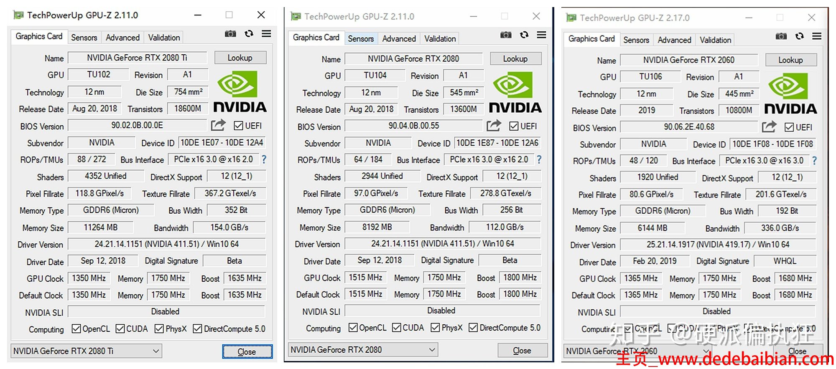Click the GPU-Z app icon in RTX 2080 title bar
Screen dimensions: 836x369
click(296, 17)
